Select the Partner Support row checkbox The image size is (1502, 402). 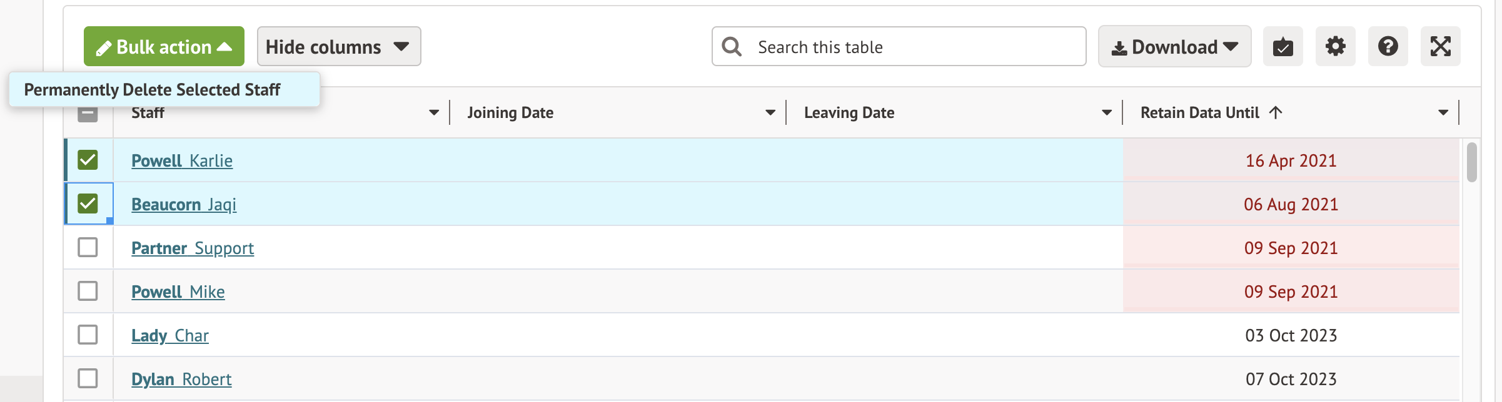88,247
